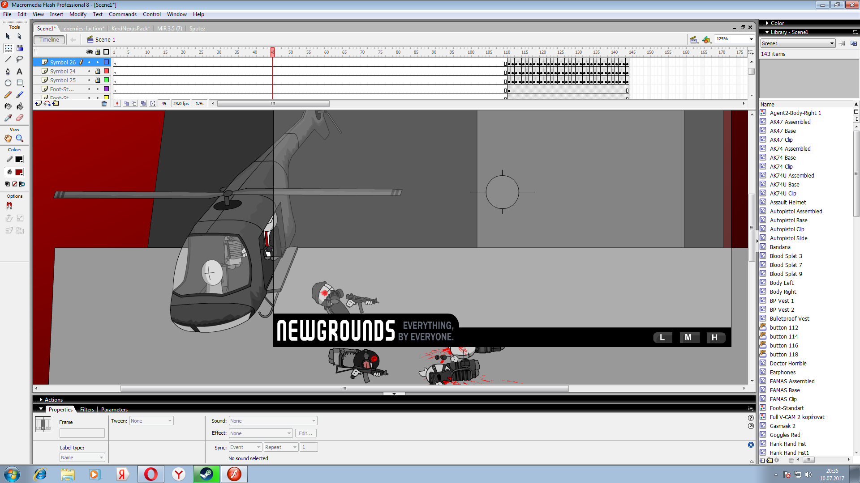The height and width of the screenshot is (483, 860).
Task: Select the Selection arrow tool
Action: click(x=8, y=36)
